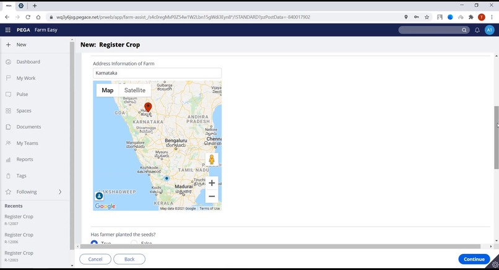
Task: Switch to the second browser tab
Action: click(x=21, y=6)
